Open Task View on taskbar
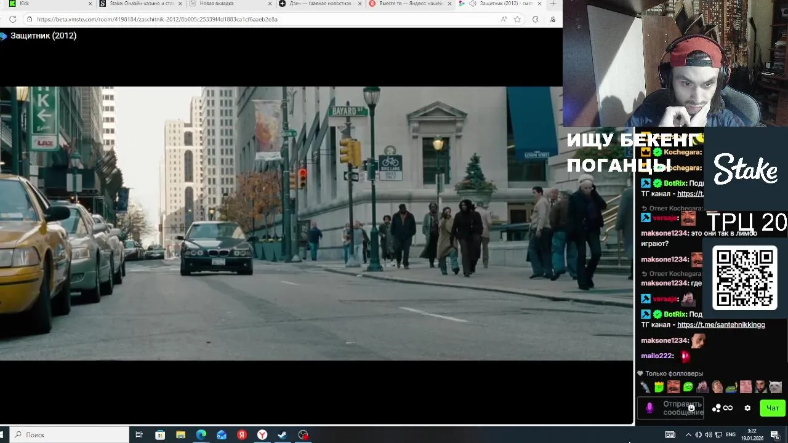The image size is (788, 443). (139, 434)
